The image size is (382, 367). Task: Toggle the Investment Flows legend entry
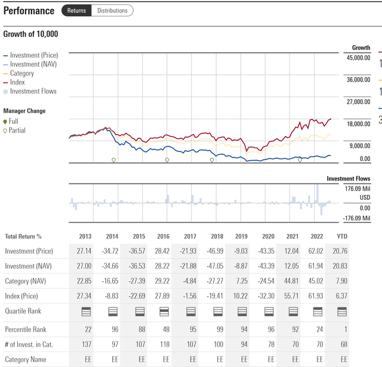33,91
